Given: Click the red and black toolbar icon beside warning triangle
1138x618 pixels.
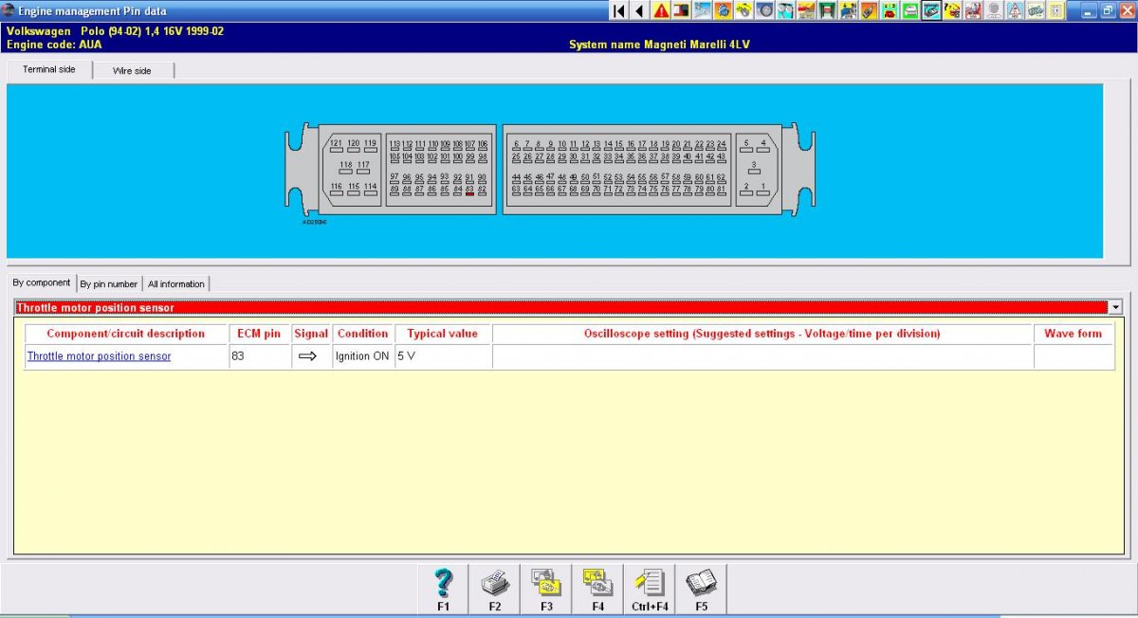Looking at the screenshot, I should pyautogui.click(x=680, y=10).
